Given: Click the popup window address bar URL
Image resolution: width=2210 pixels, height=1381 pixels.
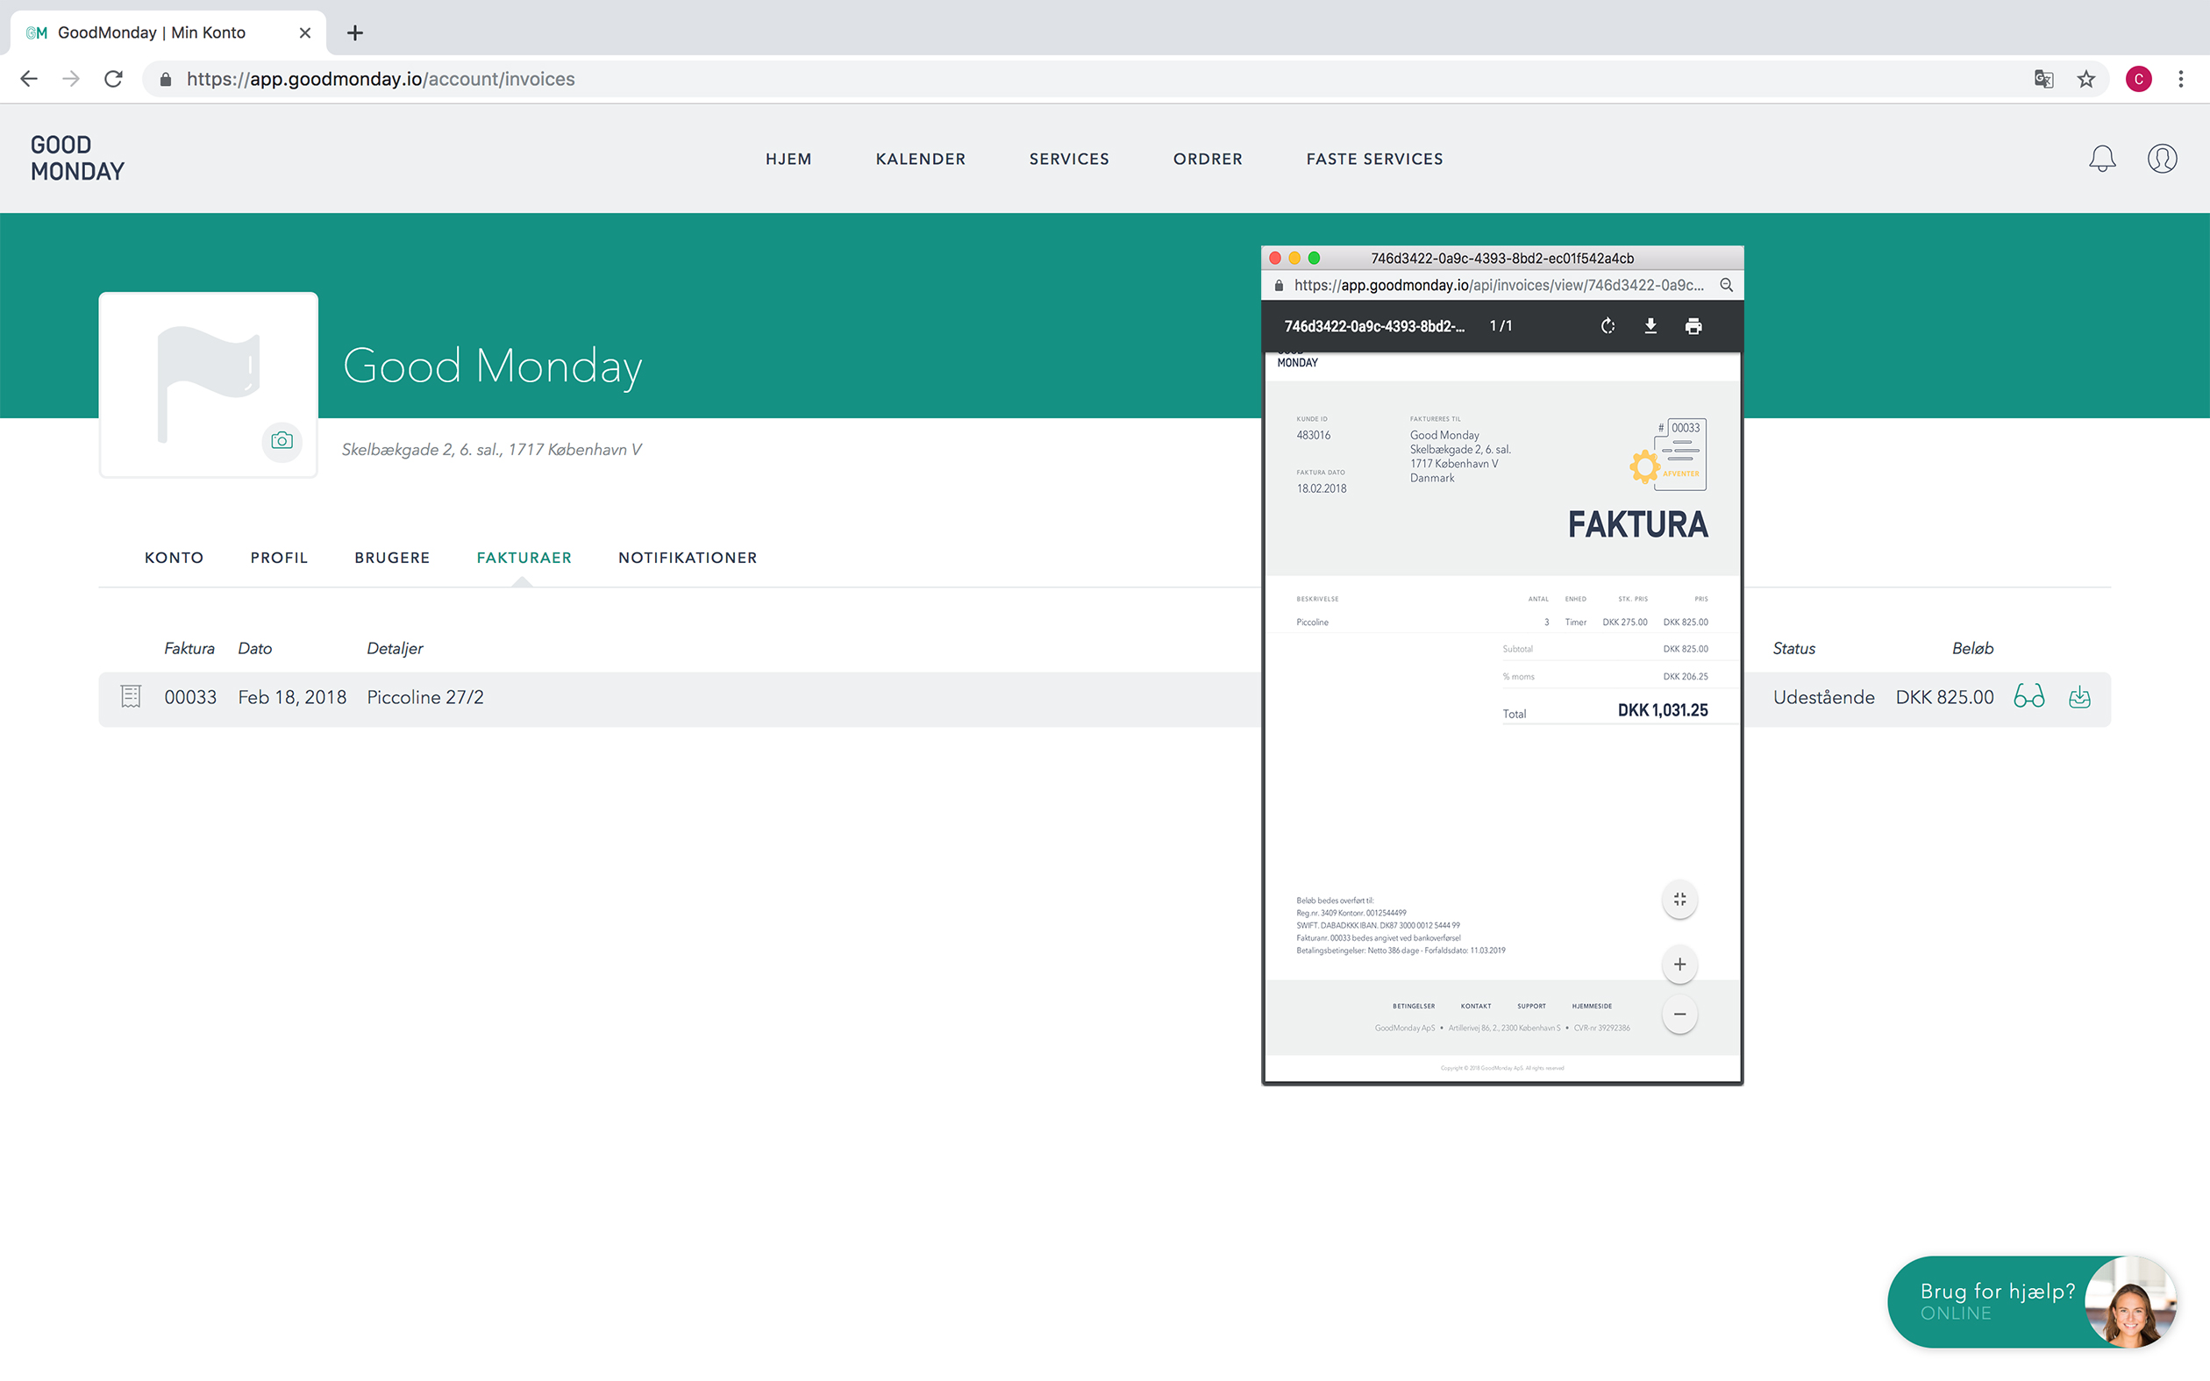Looking at the screenshot, I should click(1499, 285).
